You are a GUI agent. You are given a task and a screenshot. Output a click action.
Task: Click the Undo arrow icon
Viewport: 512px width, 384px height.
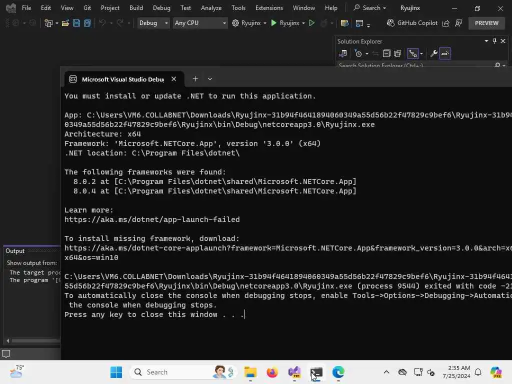coord(102,23)
